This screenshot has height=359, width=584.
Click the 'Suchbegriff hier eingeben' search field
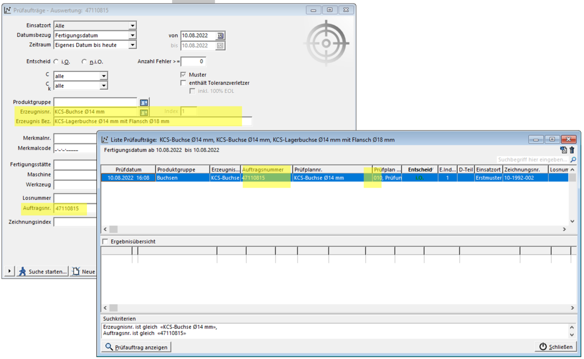coord(532,160)
